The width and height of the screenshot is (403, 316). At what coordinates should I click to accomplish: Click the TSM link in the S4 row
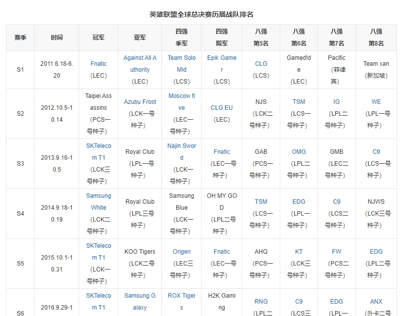tap(261, 201)
